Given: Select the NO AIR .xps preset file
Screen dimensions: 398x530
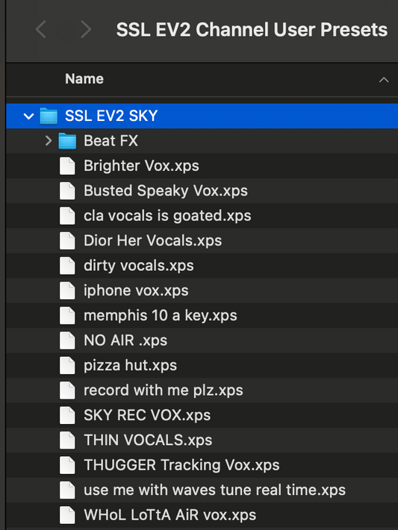Looking at the screenshot, I should click(202, 340).
